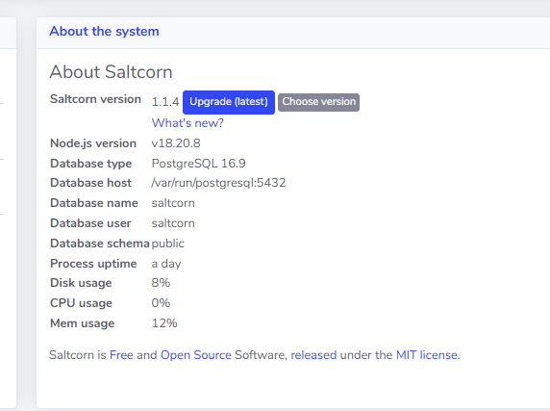This screenshot has height=411, width=550.
Task: Open the What's new? link
Action: [187, 123]
